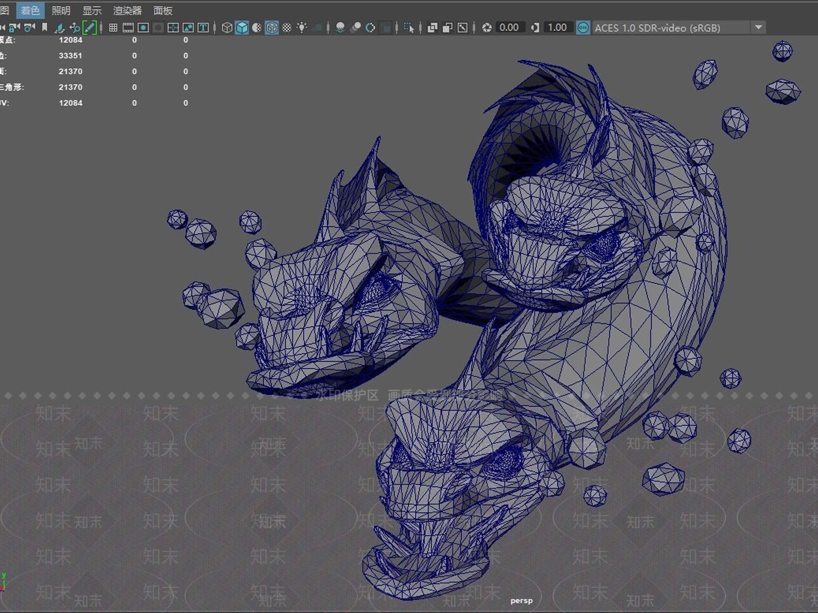The image size is (818, 613).
Task: Click the persp camera label
Action: point(521,601)
